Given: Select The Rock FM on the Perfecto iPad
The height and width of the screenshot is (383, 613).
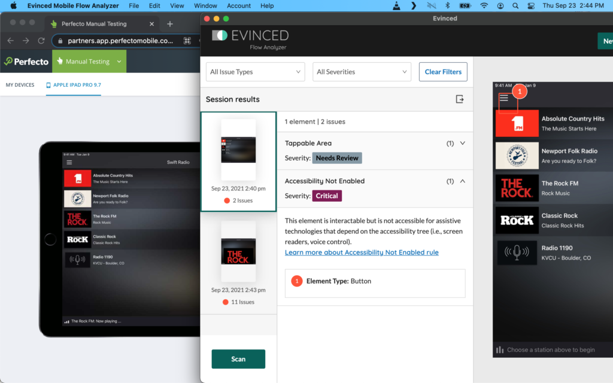Looking at the screenshot, I should click(x=132, y=219).
